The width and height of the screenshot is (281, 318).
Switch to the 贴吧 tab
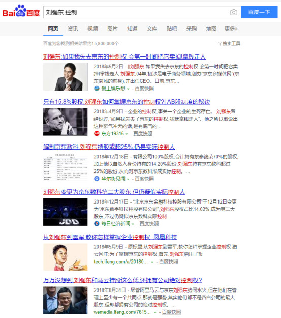[x=172, y=28]
